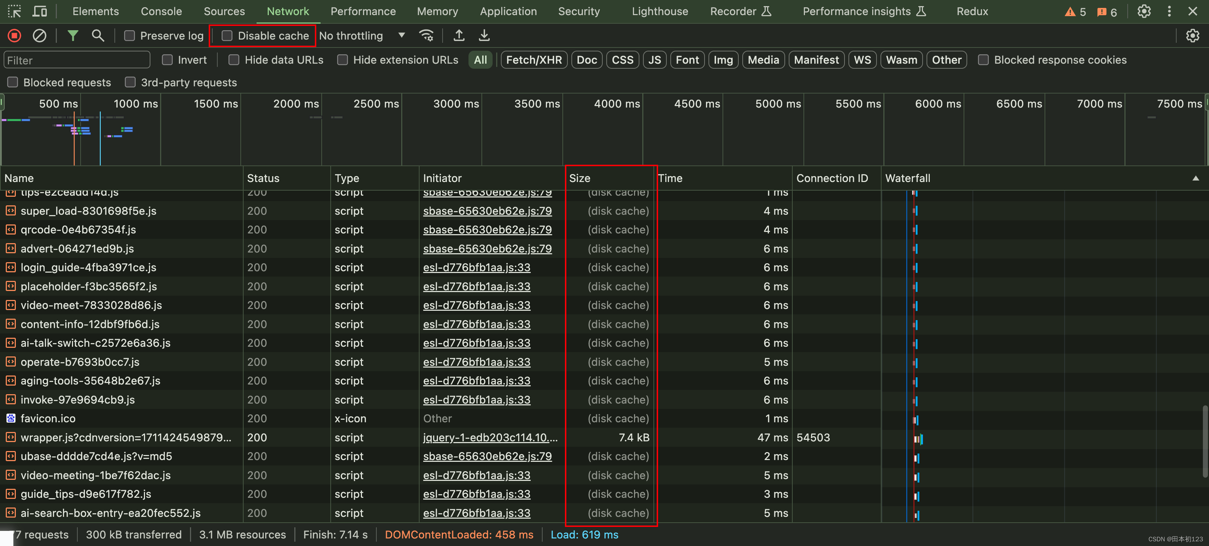The height and width of the screenshot is (546, 1209).
Task: Click script icon for invoke-97e9694cb9.js
Action: coord(11,399)
